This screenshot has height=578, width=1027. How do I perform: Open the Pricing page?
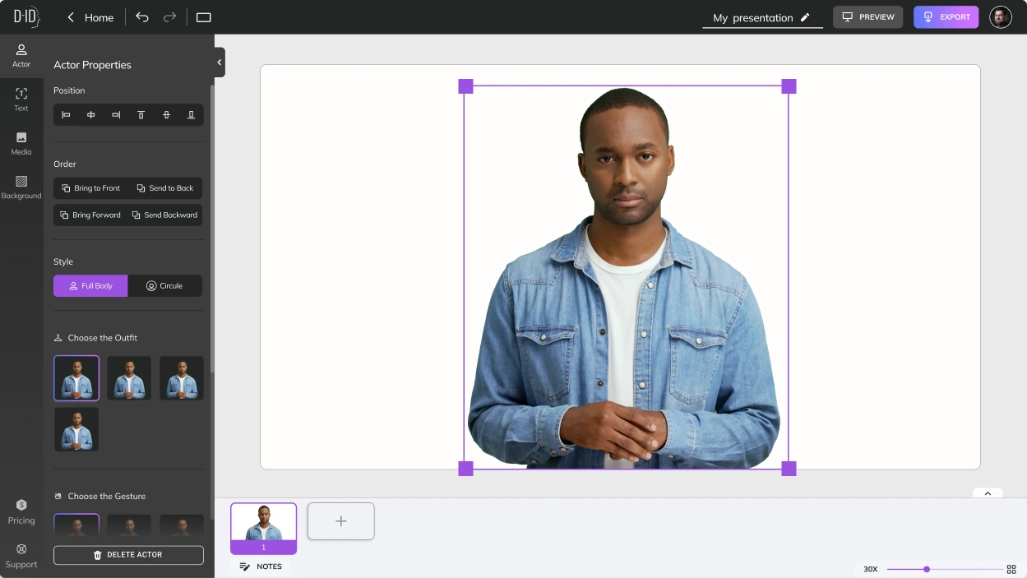[21, 511]
